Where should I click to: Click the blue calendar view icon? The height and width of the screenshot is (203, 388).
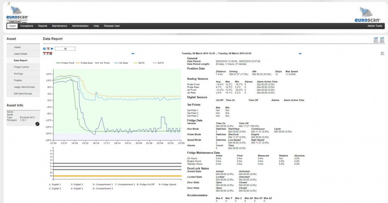(x=44, y=49)
